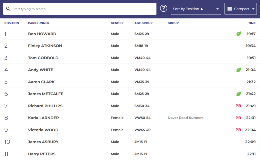Viewport: 260px width, 160px height.
Task: Click the green leaf icon beside Ben HOWARD
Action: pos(238,34)
